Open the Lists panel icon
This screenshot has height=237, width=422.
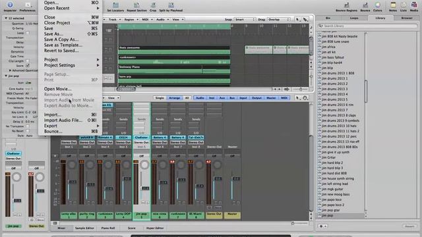coord(404,5)
